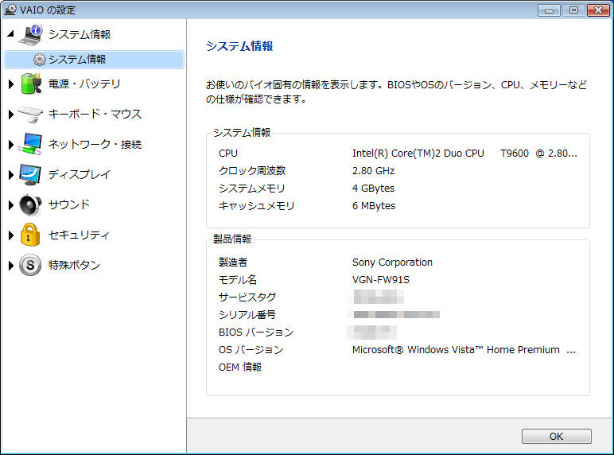Viewport: 614px width, 455px height.
Task: Click the 製造者 label
Action: coord(233,262)
